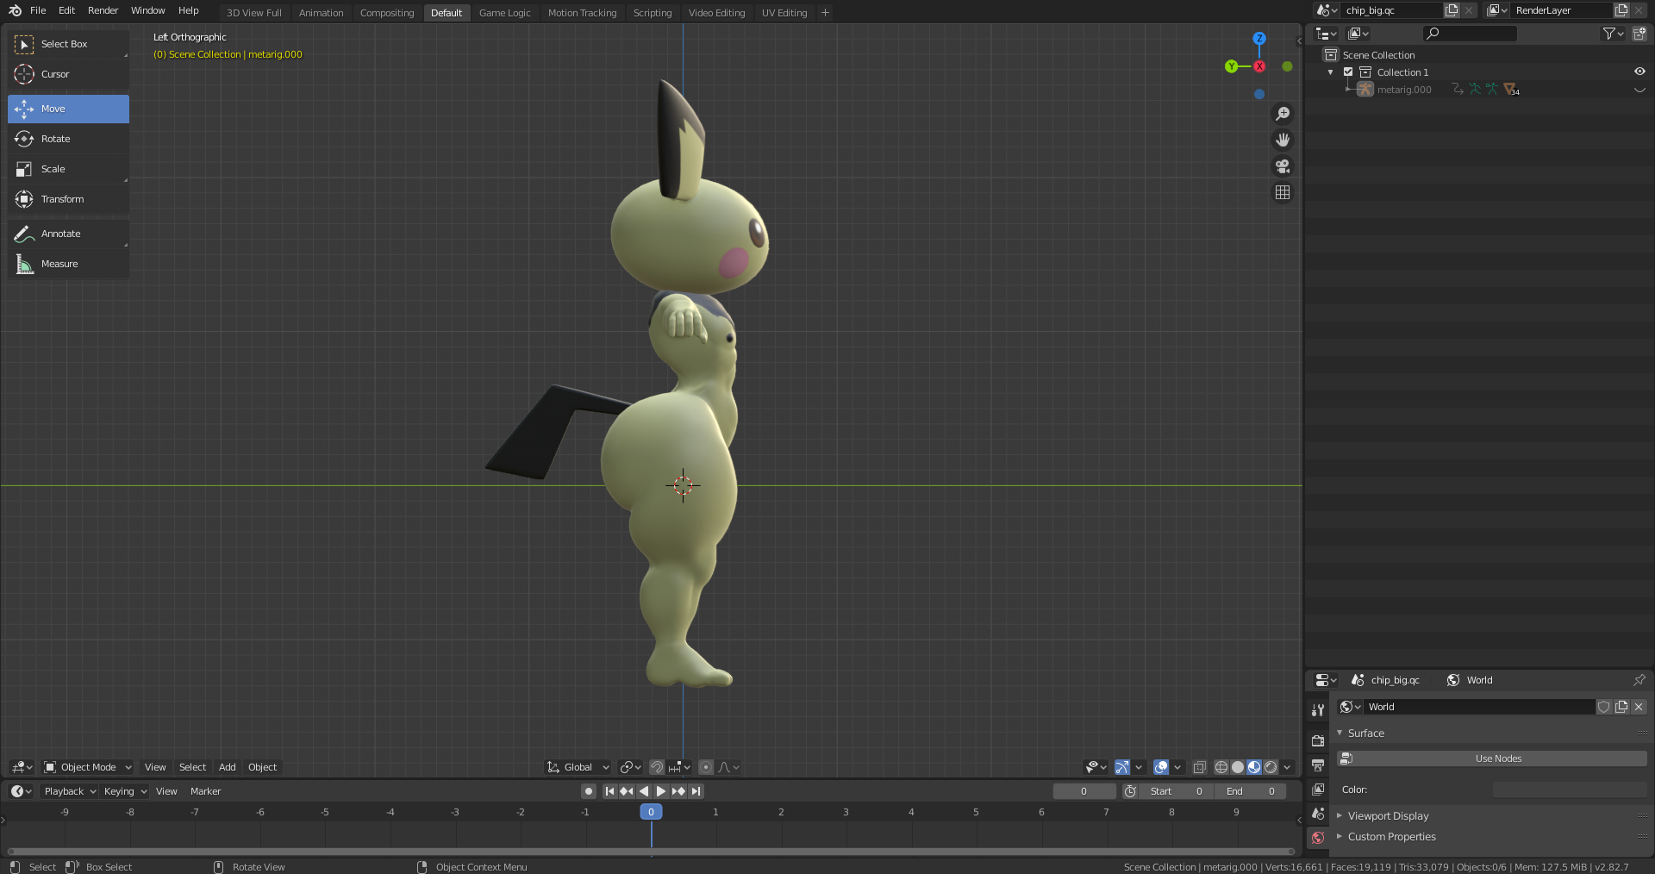1655x874 pixels.
Task: Switch to the Animation workspace tab
Action: pos(321,13)
